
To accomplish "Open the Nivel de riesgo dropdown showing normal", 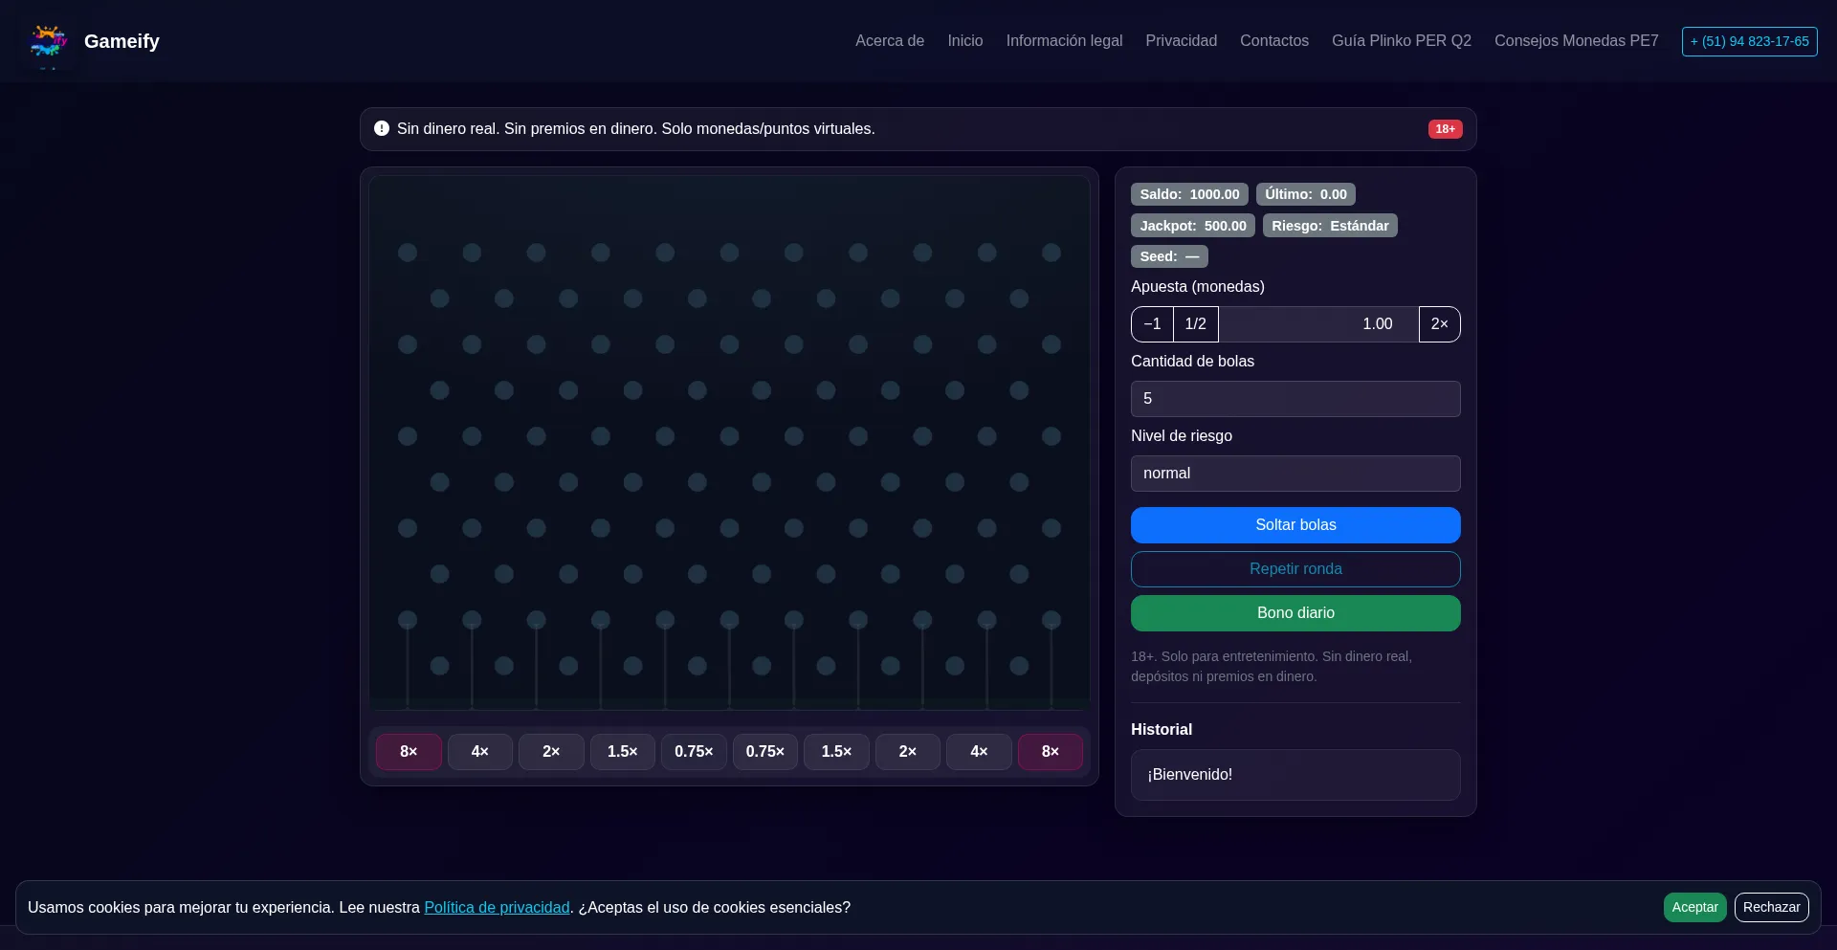I will coord(1295,473).
